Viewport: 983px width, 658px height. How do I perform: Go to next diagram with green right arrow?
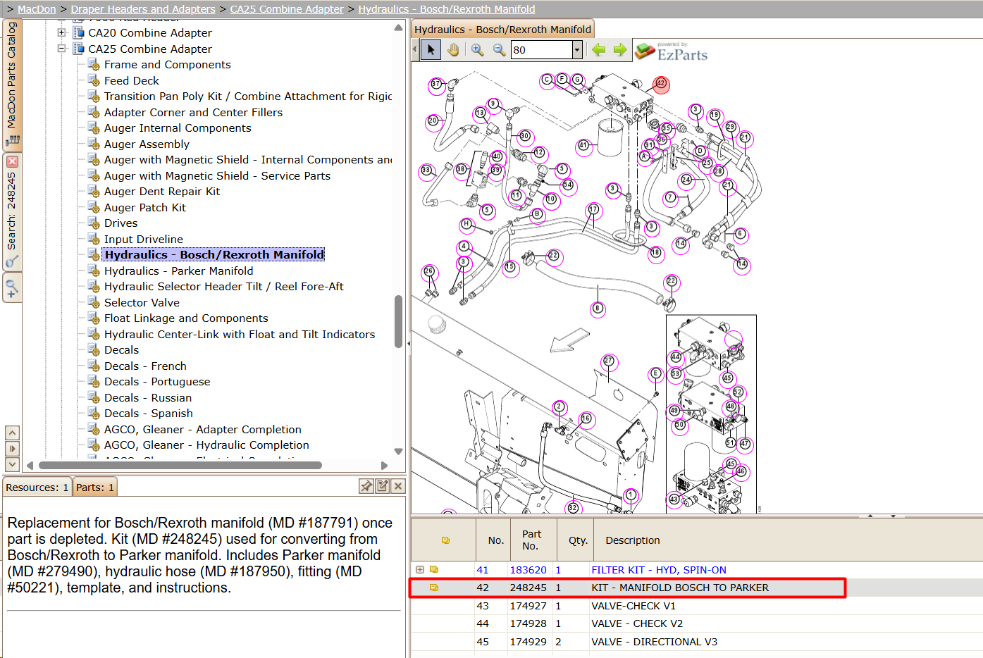point(620,50)
